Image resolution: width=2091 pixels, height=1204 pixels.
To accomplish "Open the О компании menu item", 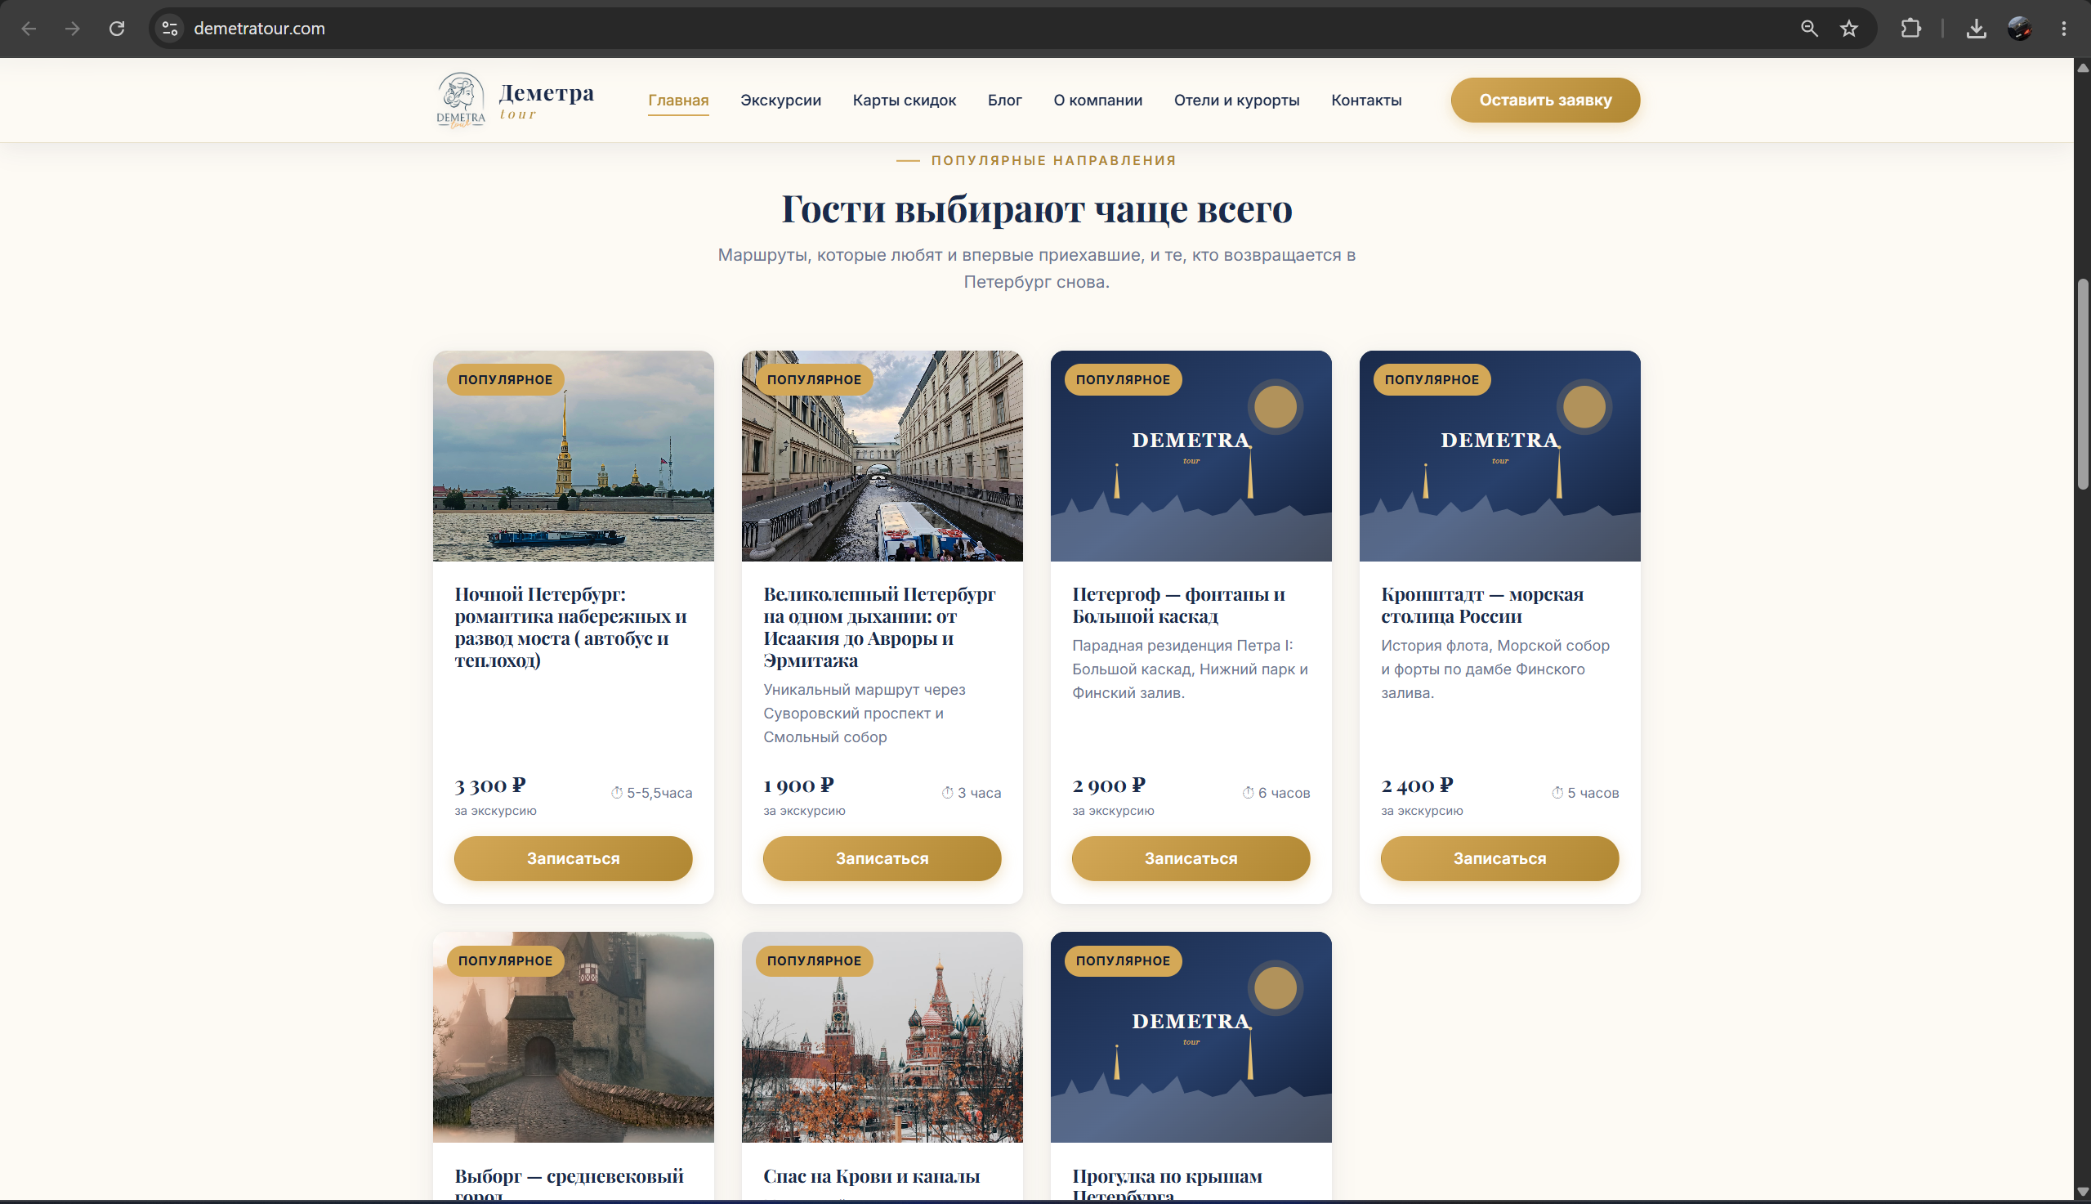I will click(1097, 100).
